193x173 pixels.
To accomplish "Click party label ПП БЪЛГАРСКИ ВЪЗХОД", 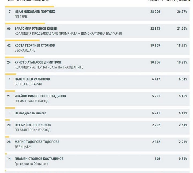I will (32, 130).
